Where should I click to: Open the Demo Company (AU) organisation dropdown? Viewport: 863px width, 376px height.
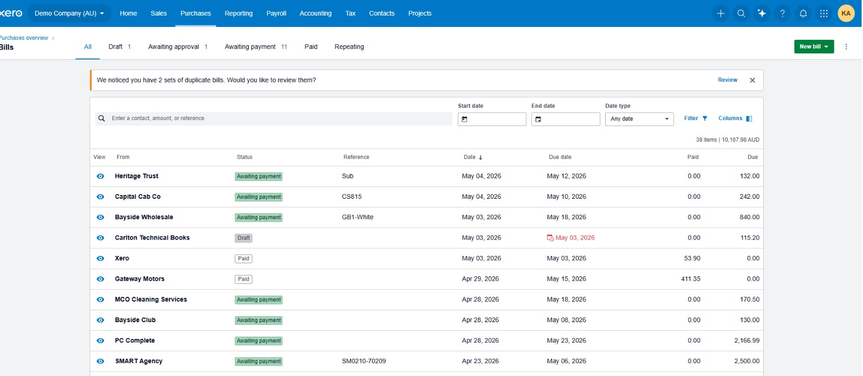click(69, 13)
